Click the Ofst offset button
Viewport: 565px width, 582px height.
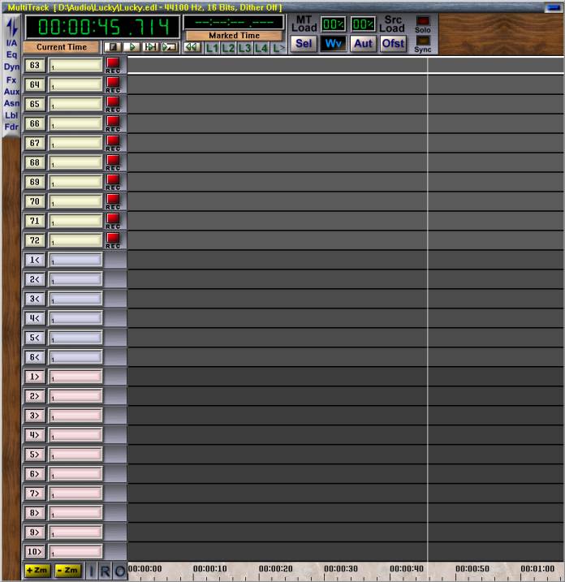pos(393,44)
